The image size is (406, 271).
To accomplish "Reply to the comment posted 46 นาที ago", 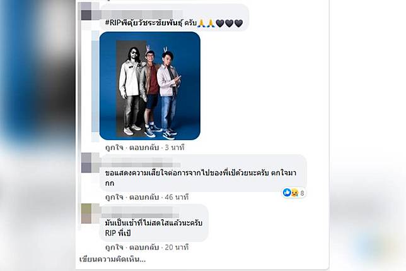I will (x=144, y=197).
